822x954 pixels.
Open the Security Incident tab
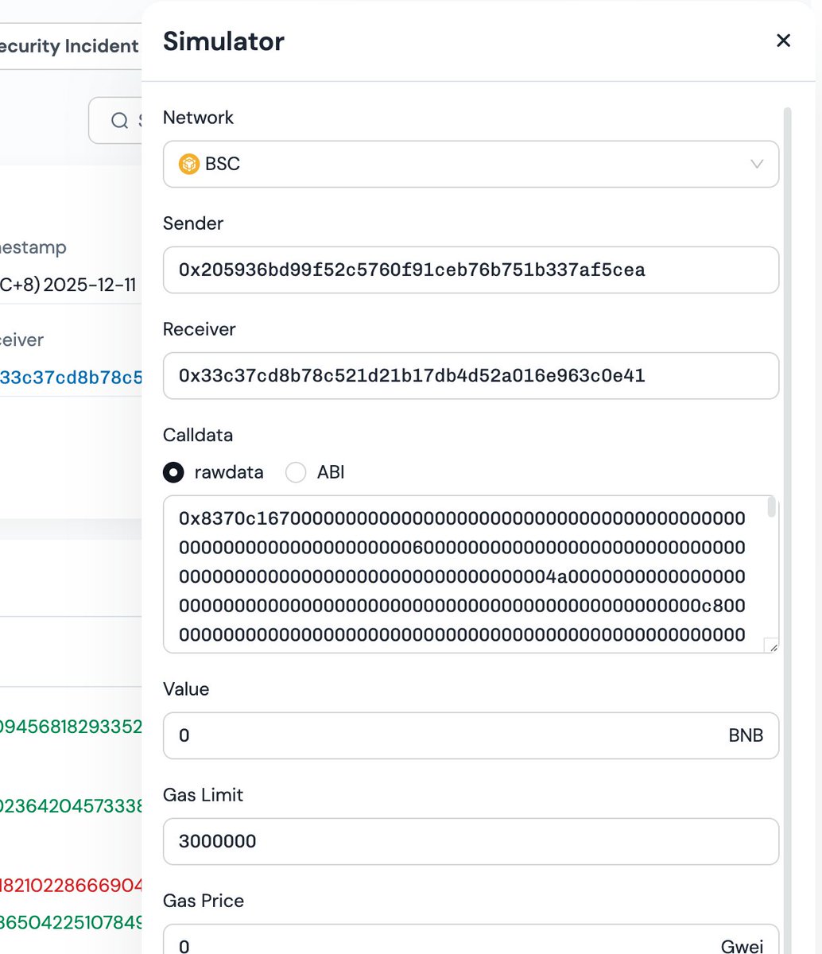click(70, 46)
